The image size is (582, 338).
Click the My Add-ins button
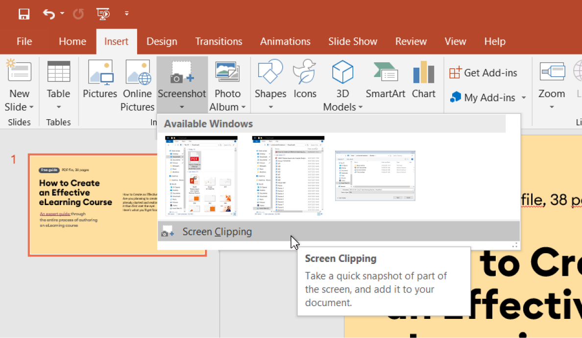(483, 98)
